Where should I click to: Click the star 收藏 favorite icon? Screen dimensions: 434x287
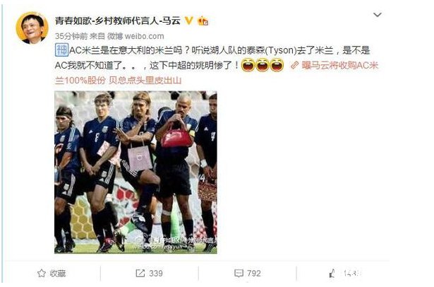tap(42, 274)
